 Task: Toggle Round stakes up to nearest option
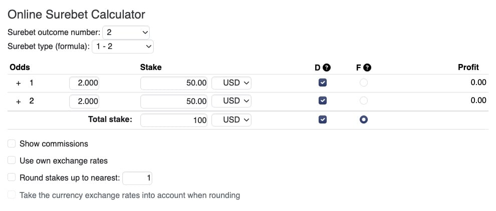coord(12,177)
